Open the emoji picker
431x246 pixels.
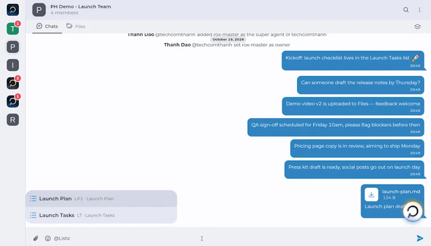coord(48,238)
